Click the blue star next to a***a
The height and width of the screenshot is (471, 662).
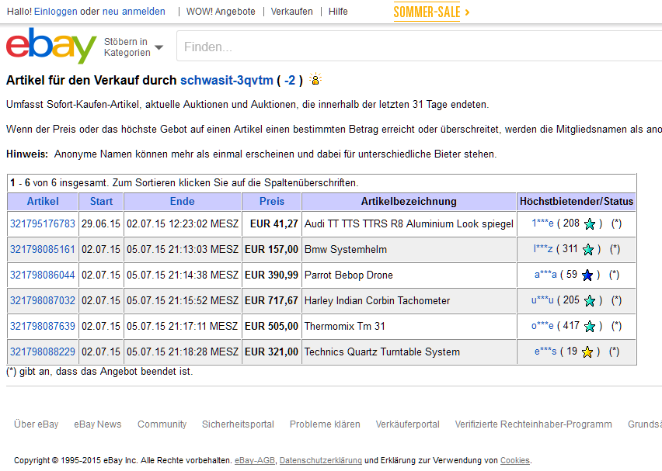(587, 275)
